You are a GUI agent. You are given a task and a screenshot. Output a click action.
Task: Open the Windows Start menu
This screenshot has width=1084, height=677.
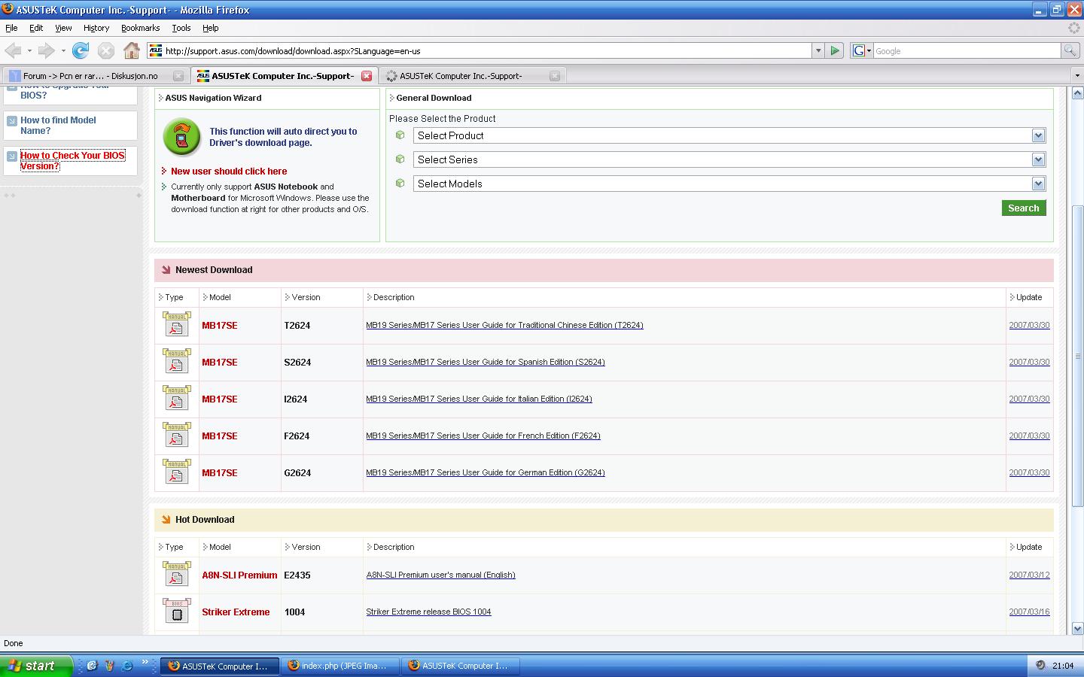pos(36,666)
